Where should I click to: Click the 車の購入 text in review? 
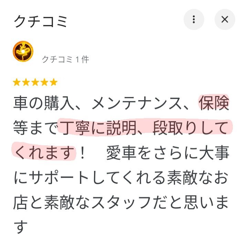(44, 103)
